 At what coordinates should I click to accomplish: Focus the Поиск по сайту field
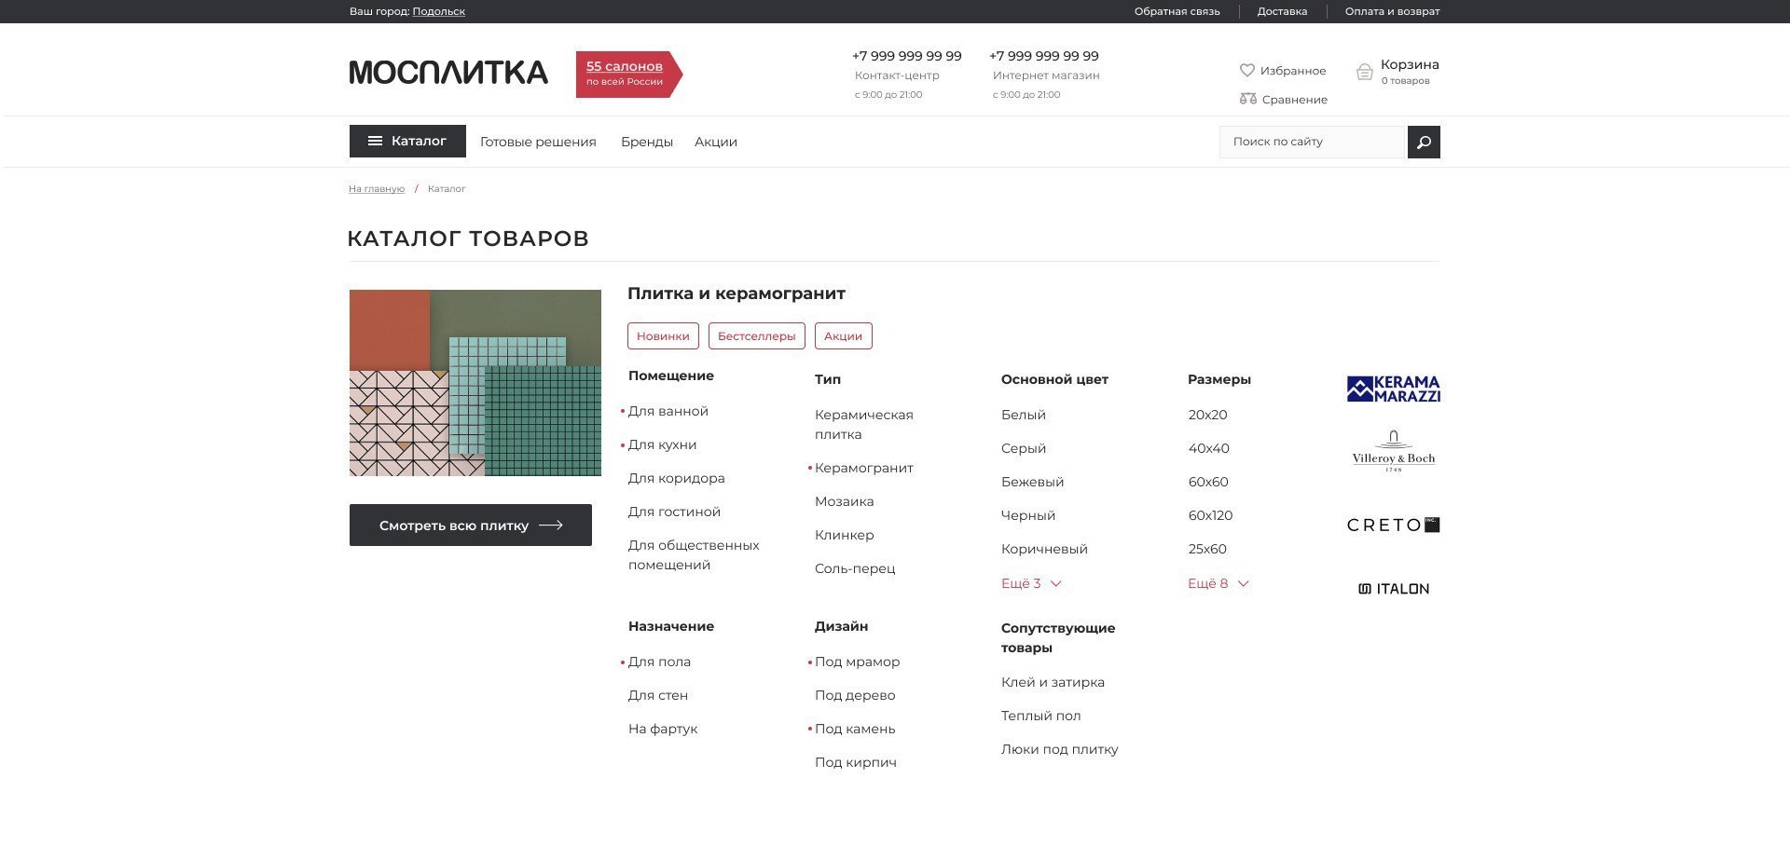[x=1311, y=142]
